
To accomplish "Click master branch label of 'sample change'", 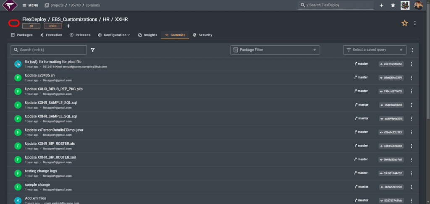I will 362,187.
